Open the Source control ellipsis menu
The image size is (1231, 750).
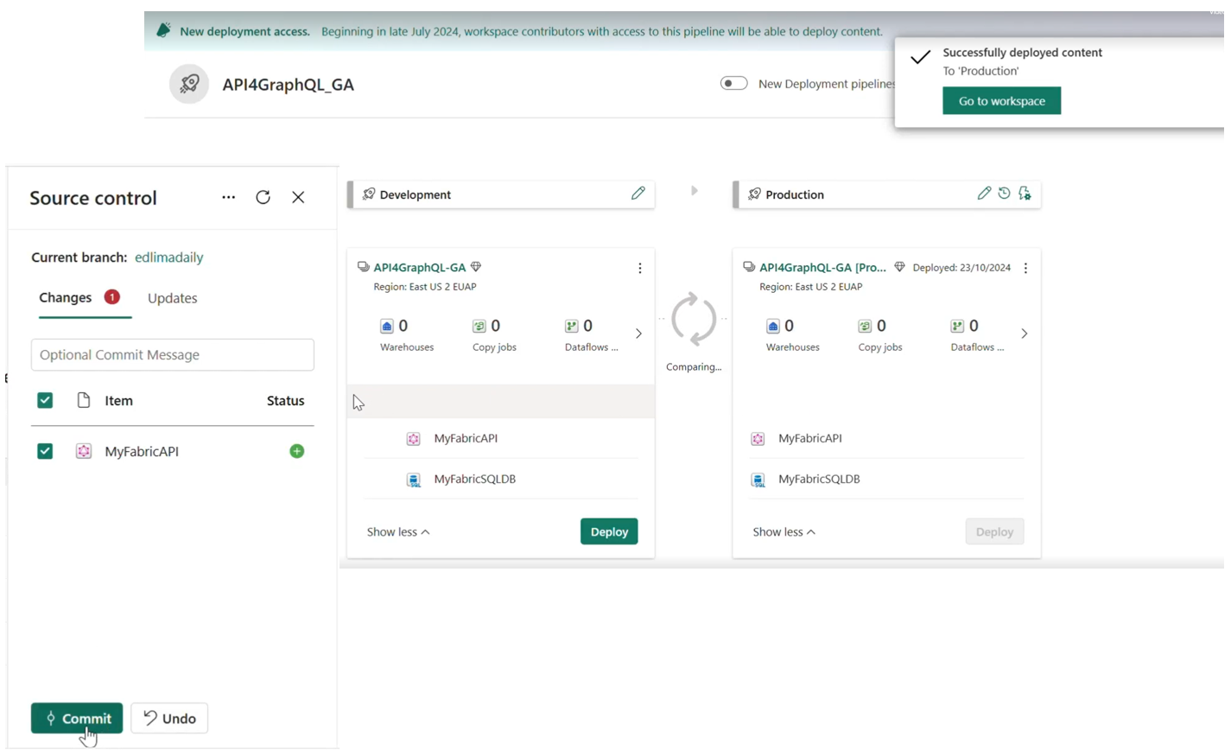pos(228,197)
